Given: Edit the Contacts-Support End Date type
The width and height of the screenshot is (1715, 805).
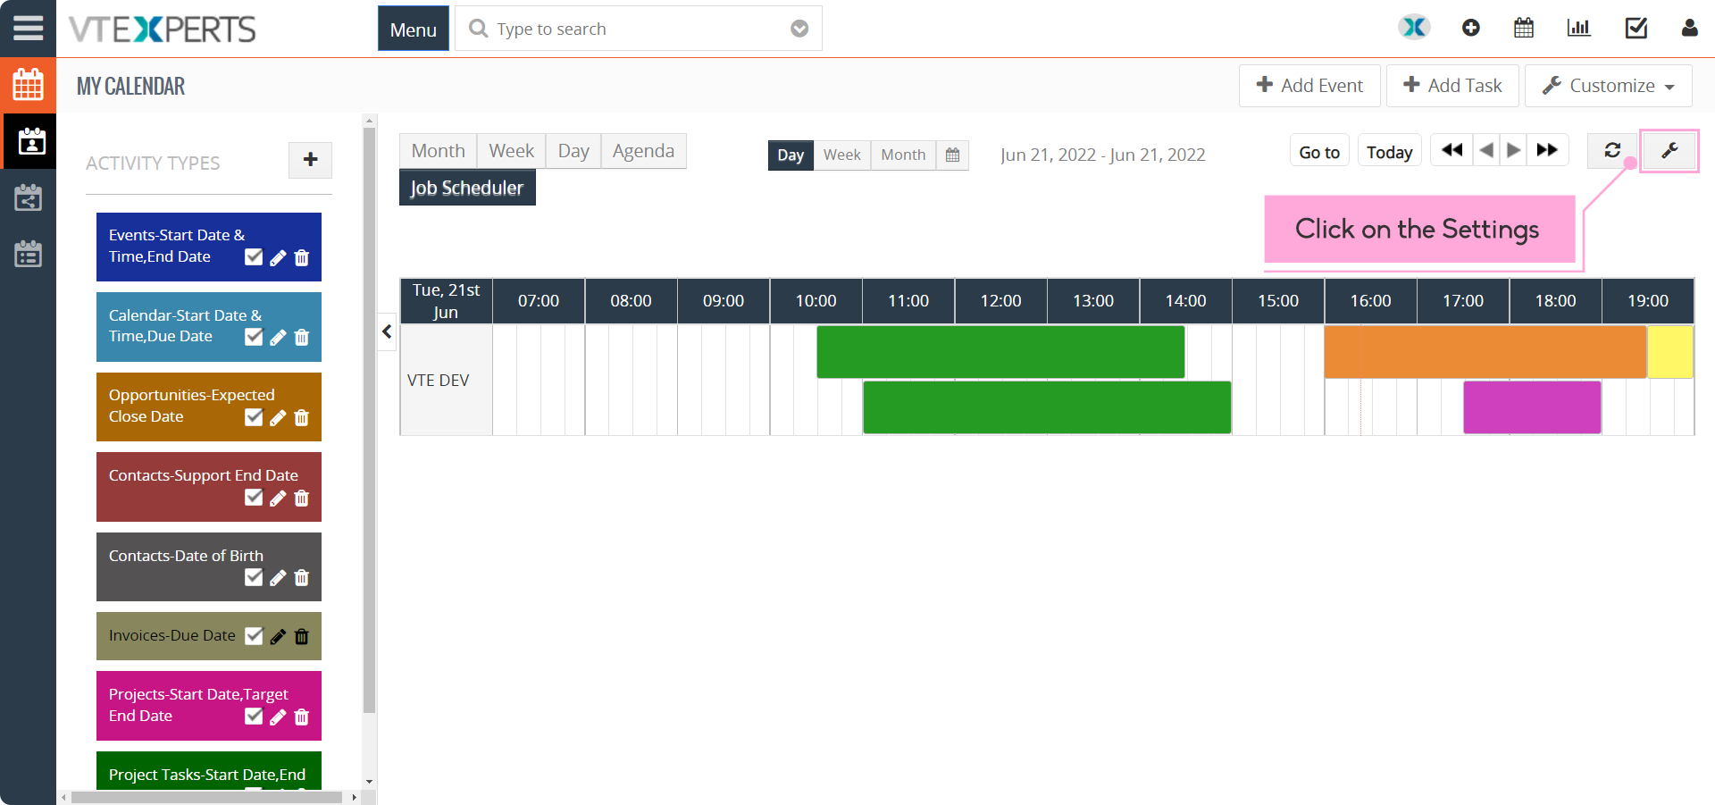Looking at the screenshot, I should pyautogui.click(x=278, y=498).
